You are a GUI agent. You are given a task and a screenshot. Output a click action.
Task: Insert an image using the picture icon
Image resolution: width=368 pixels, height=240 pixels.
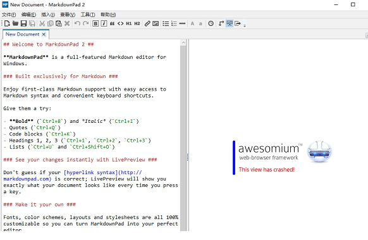(x=156, y=23)
